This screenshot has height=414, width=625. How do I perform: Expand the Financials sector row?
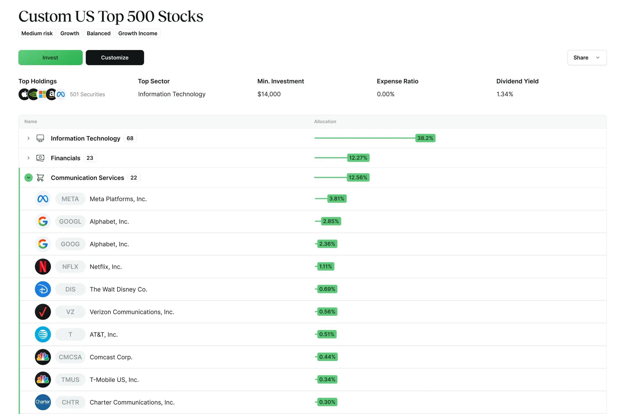(29, 158)
